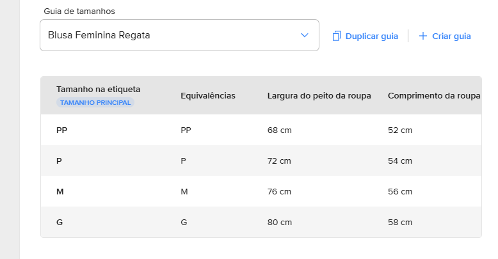The width and height of the screenshot is (498, 259).
Task: Click Largura do peito da roupa header
Action: [319, 96]
